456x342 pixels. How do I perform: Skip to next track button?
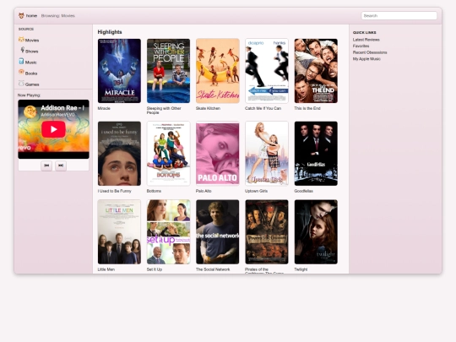(61, 166)
